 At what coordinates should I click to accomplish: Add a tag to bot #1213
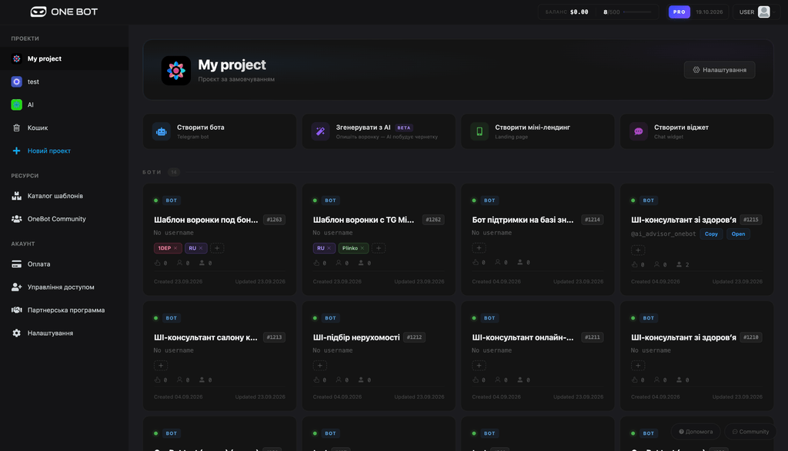(x=161, y=366)
